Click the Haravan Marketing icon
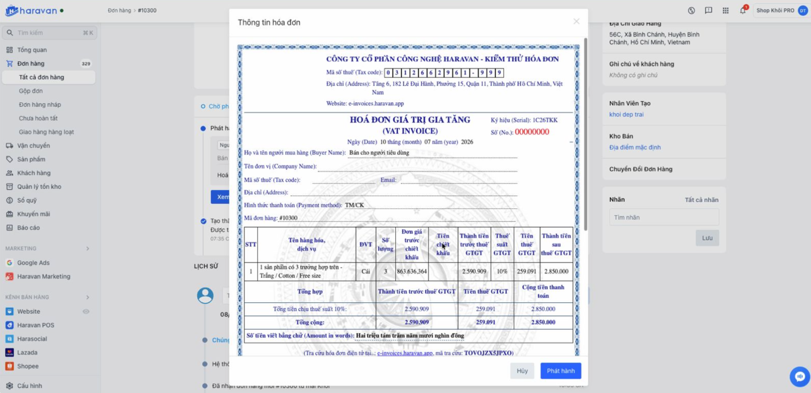Viewport: 811px width, 393px height. (10, 277)
